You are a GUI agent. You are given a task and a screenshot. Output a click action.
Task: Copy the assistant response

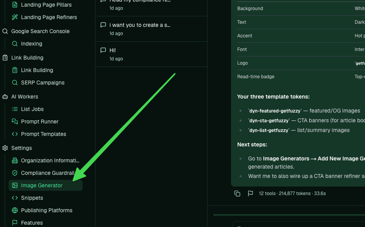click(237, 194)
